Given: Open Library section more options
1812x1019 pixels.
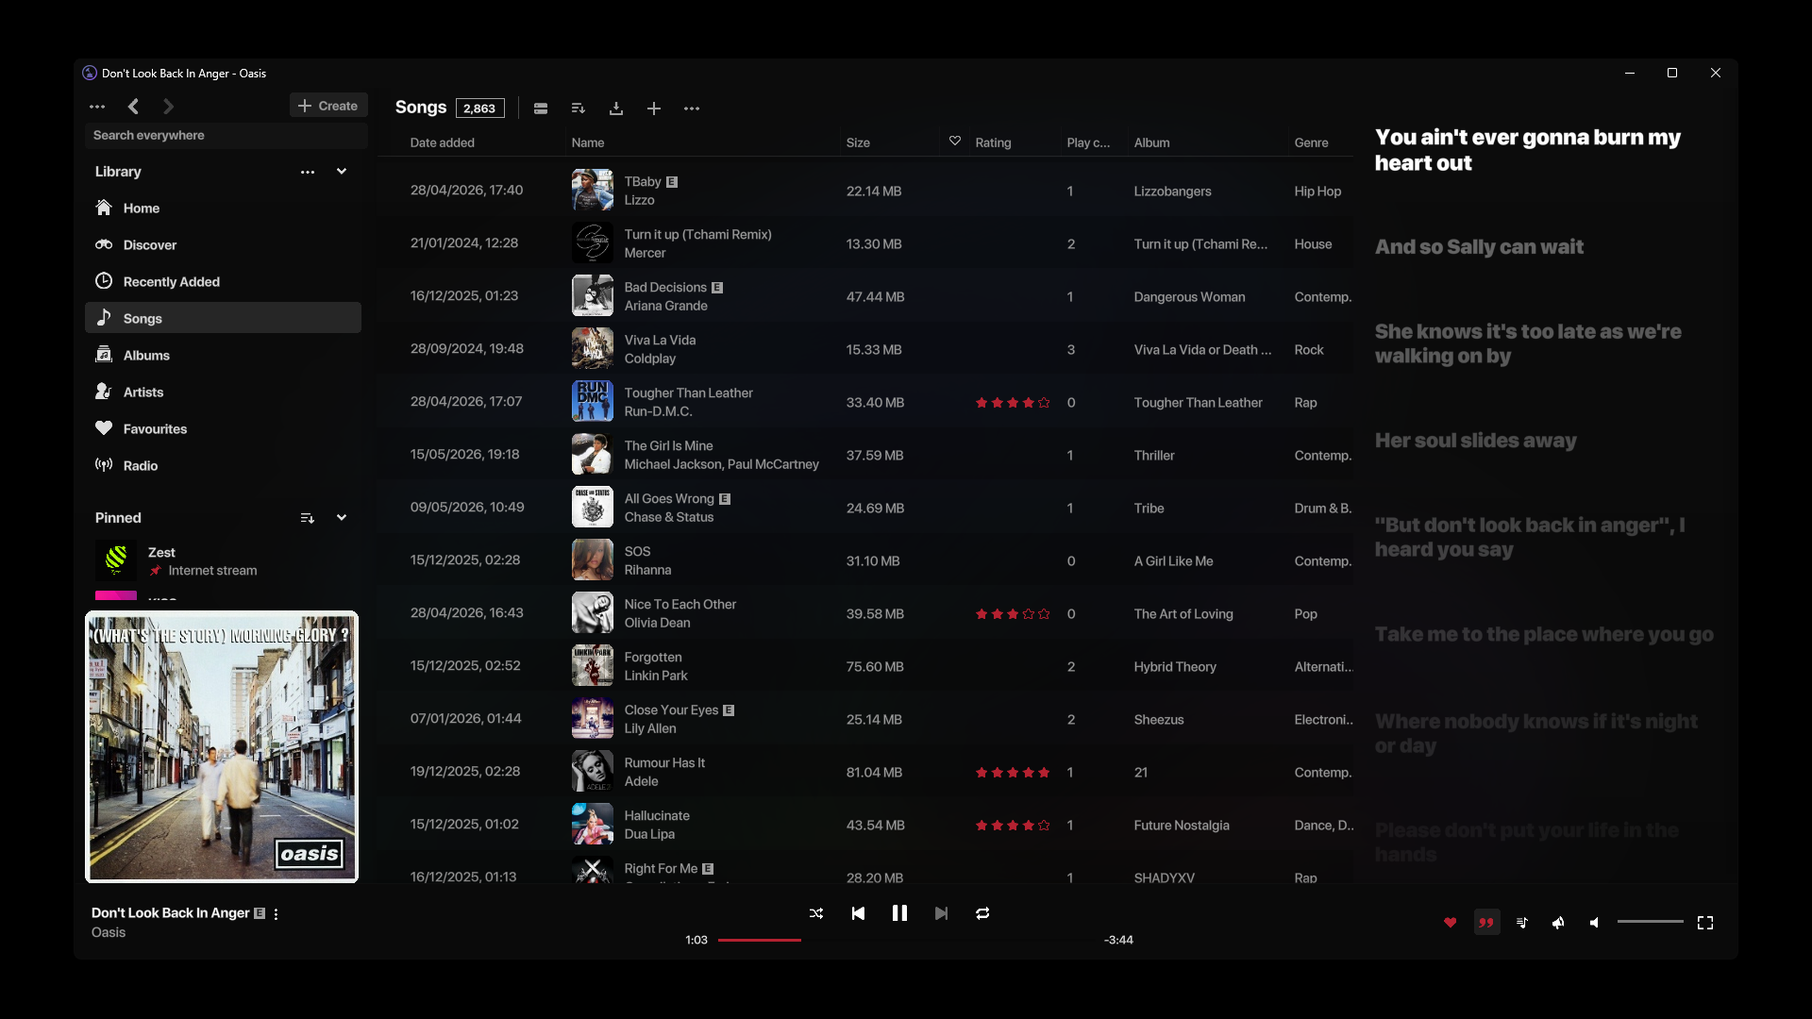Looking at the screenshot, I should click(x=308, y=172).
